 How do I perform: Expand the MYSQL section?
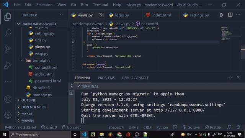point(27,114)
